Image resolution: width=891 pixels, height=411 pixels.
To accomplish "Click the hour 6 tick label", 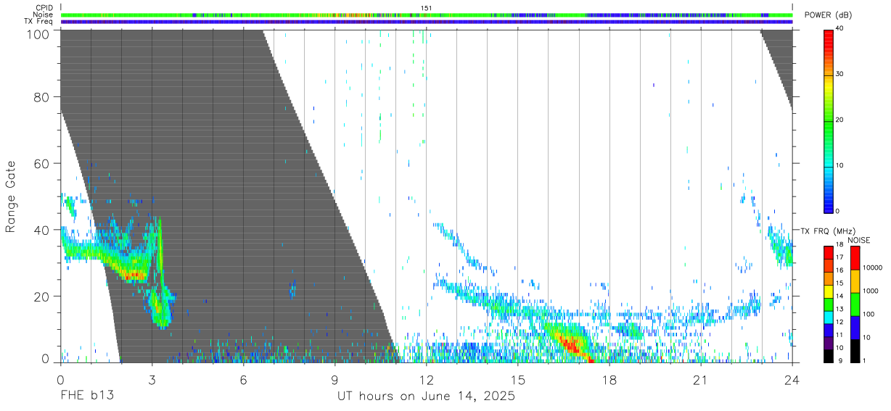I will pos(244,380).
